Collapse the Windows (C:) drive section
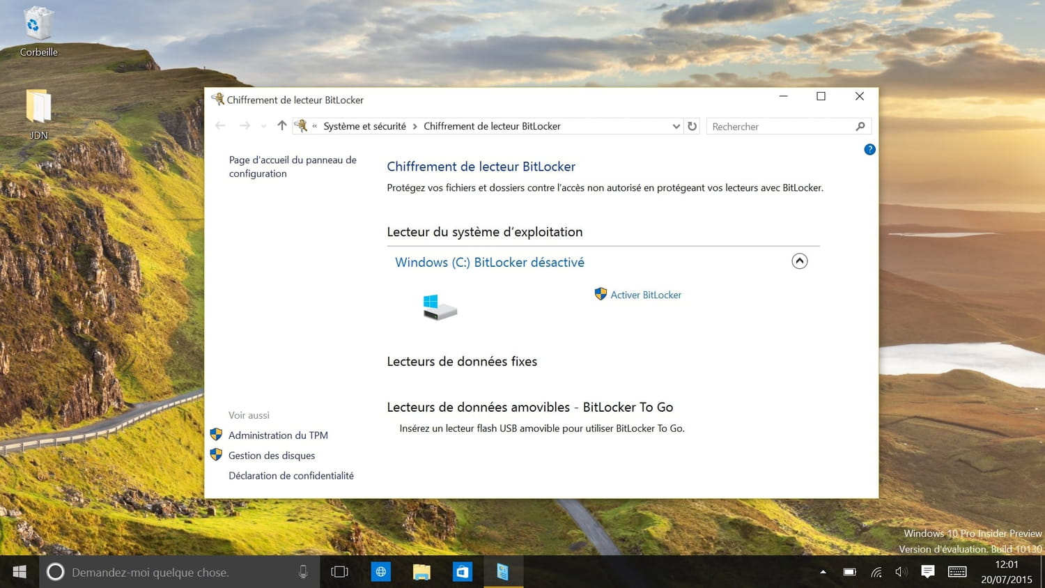The width and height of the screenshot is (1045, 588). coord(800,261)
